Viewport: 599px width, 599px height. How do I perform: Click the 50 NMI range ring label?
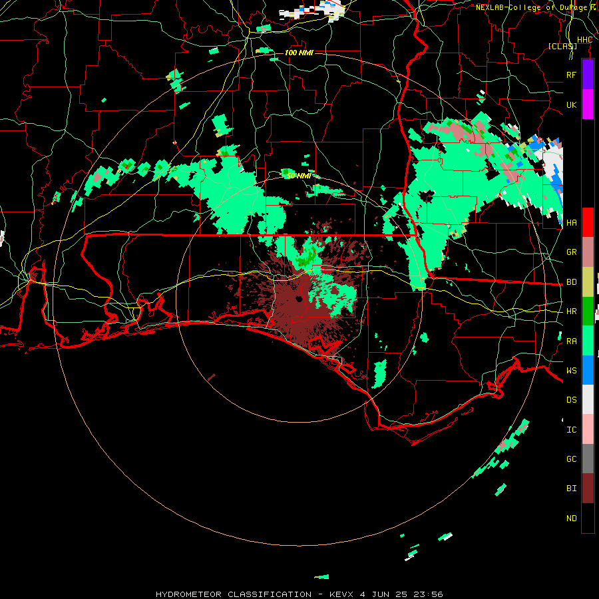299,176
